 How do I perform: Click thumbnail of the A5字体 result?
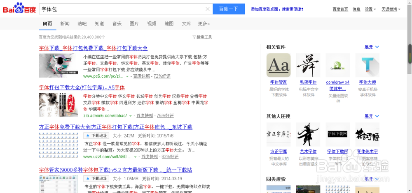[x=59, y=105]
